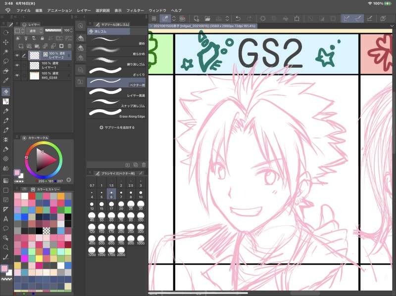Select the 練り消しゴム sub tool
The image size is (396, 296).
point(116,61)
